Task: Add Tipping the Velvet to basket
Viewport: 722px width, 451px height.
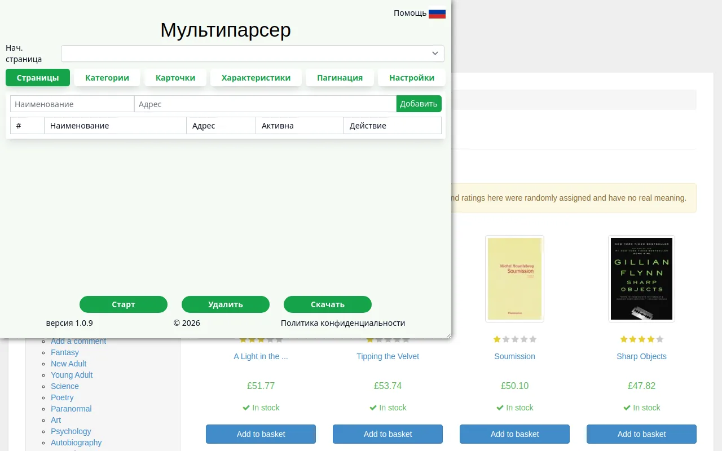Action: (x=388, y=434)
